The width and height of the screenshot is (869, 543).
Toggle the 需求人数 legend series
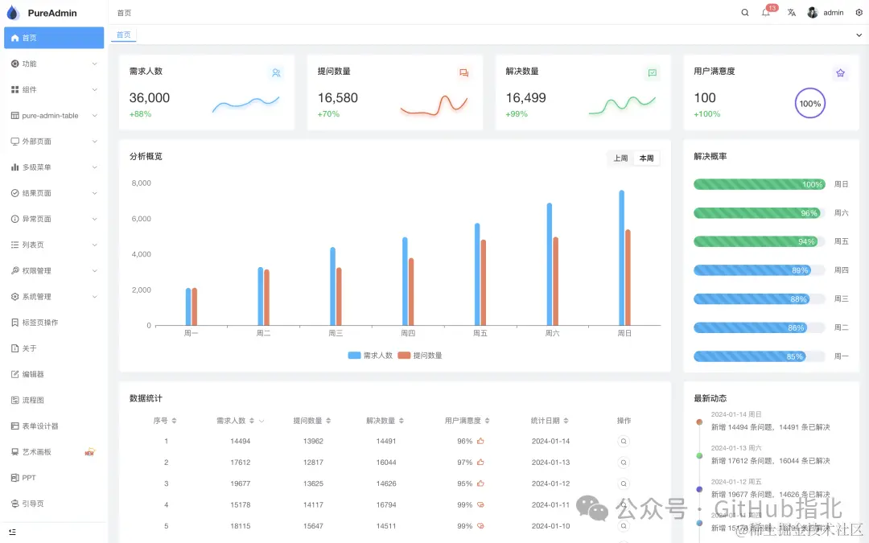click(x=369, y=356)
